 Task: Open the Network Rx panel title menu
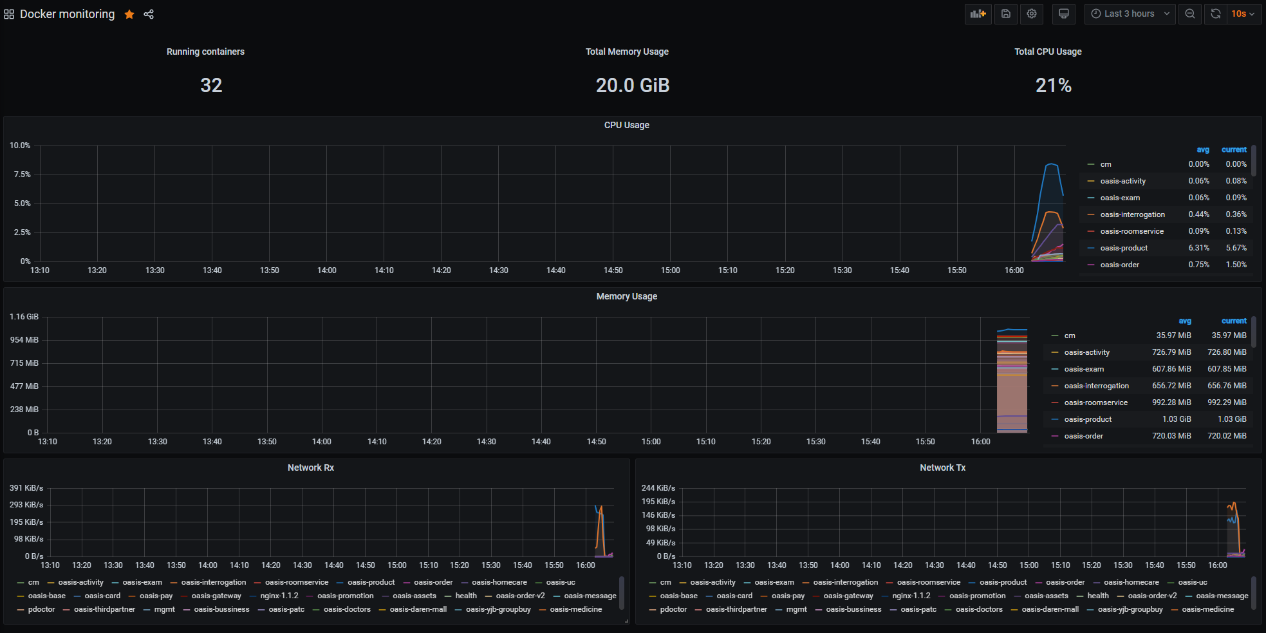[310, 468]
